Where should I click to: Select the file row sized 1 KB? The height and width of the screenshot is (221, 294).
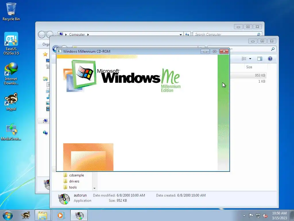(248, 81)
